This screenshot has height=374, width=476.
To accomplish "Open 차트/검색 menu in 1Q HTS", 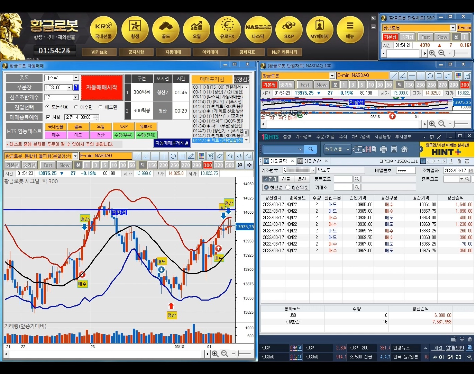I will (361, 137).
